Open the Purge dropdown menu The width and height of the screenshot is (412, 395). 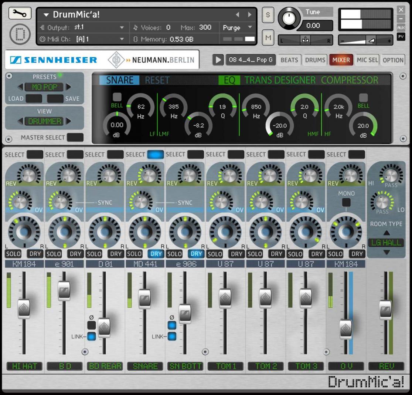pos(250,27)
